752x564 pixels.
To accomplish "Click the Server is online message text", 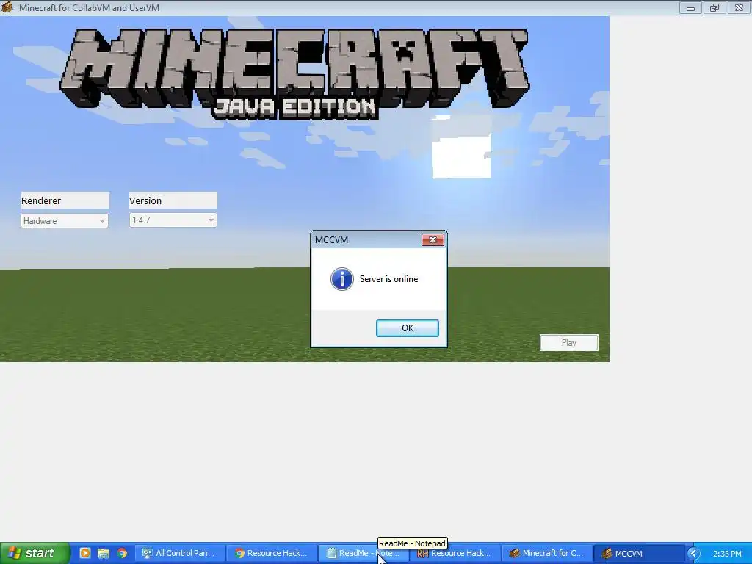I will pyautogui.click(x=389, y=279).
